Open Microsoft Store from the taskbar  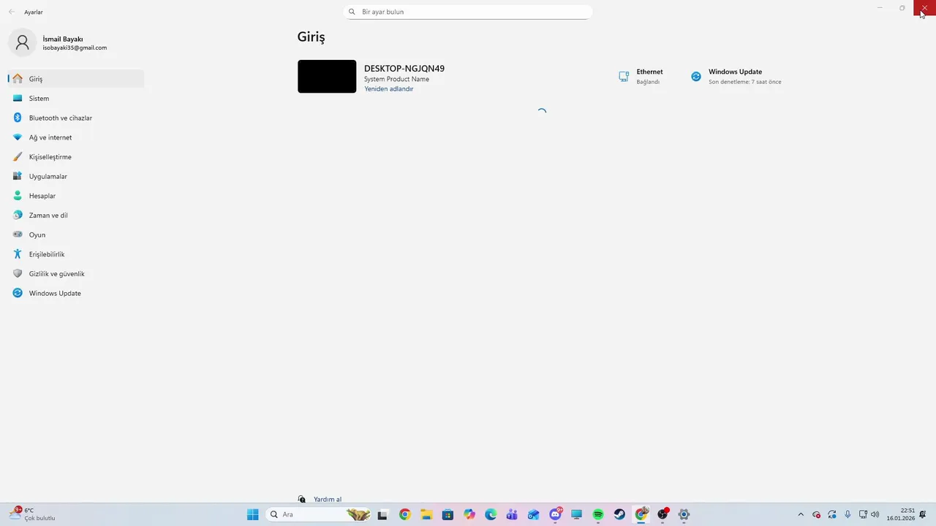448,514
